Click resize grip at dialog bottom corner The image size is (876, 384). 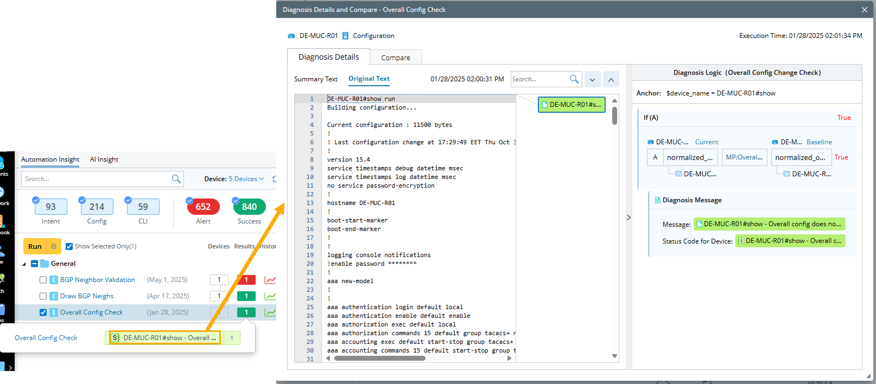(869, 376)
